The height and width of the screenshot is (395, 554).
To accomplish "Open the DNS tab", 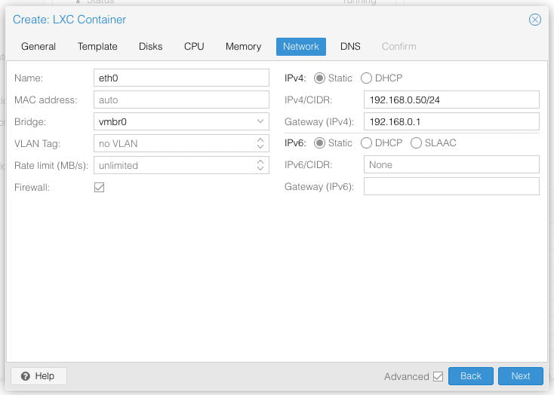I will pos(350,47).
